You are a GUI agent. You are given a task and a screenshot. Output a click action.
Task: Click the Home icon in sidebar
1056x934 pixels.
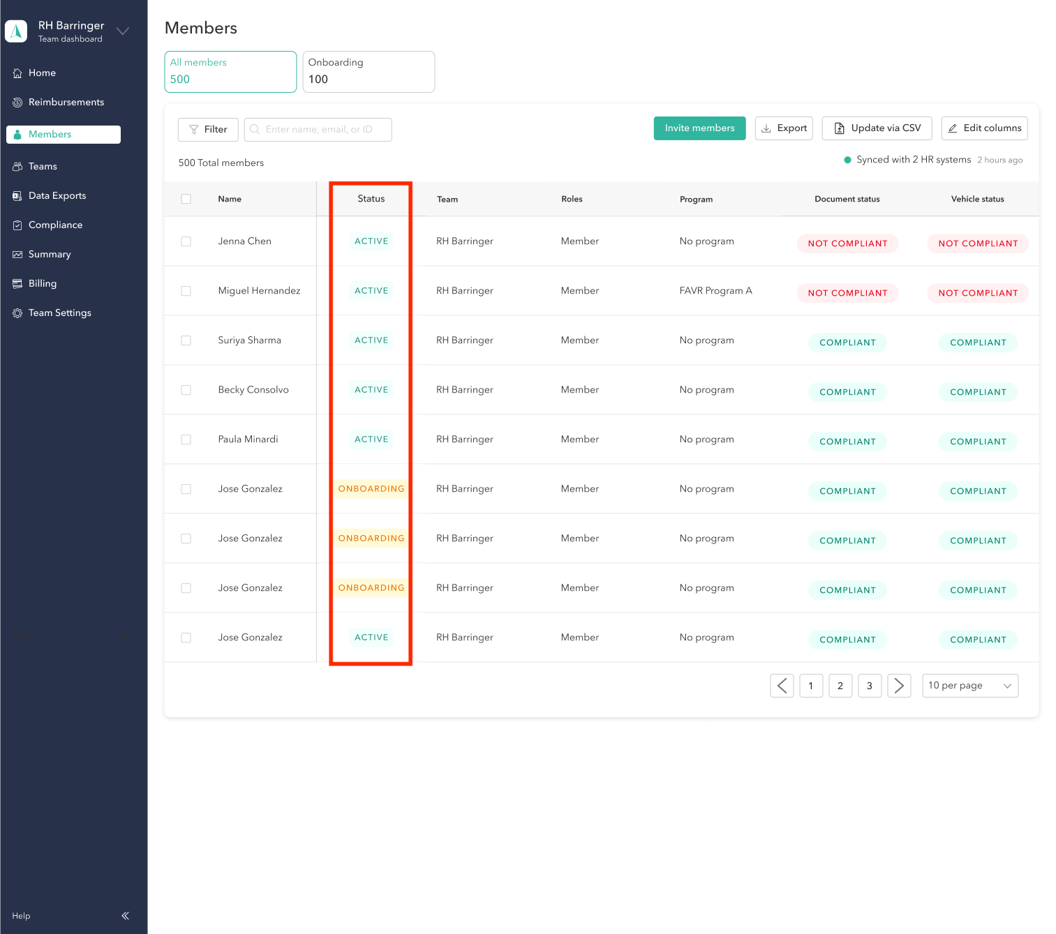point(17,73)
